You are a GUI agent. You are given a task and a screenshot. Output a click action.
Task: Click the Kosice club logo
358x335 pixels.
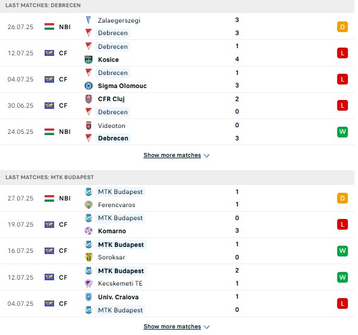(x=89, y=60)
